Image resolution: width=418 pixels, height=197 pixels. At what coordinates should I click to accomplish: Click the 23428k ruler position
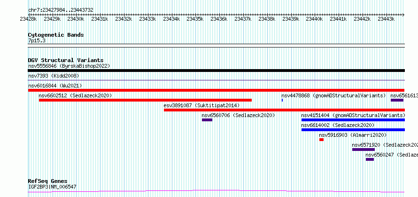click(29, 19)
